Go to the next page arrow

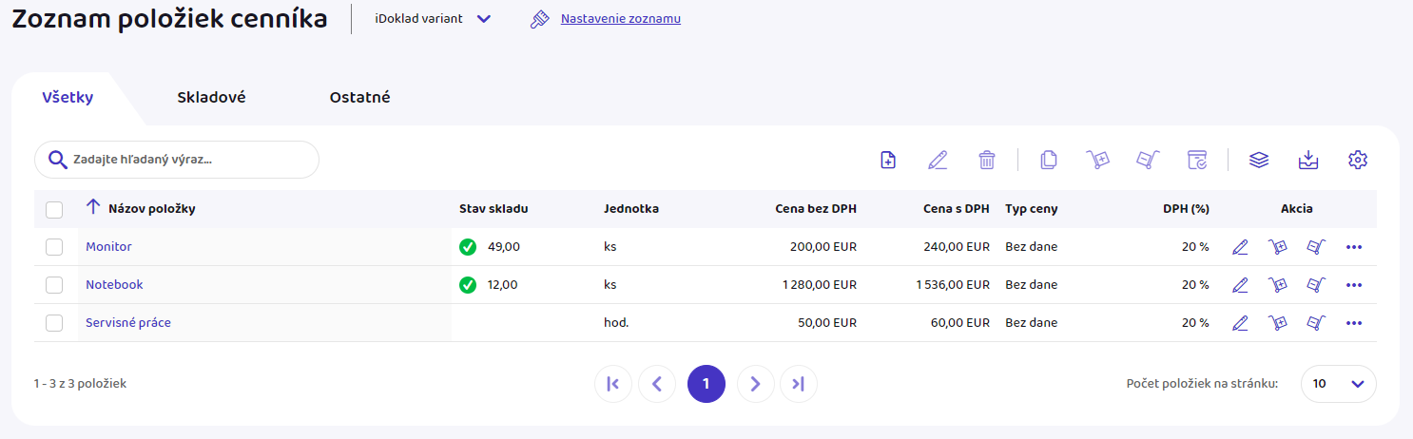point(755,384)
